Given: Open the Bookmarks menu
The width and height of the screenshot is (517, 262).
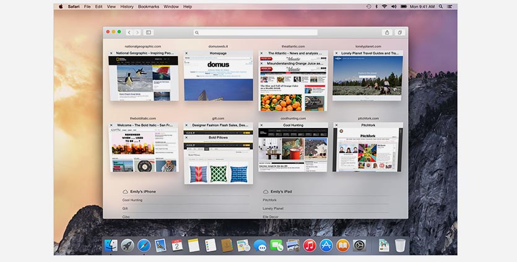Looking at the screenshot, I should tap(148, 6).
